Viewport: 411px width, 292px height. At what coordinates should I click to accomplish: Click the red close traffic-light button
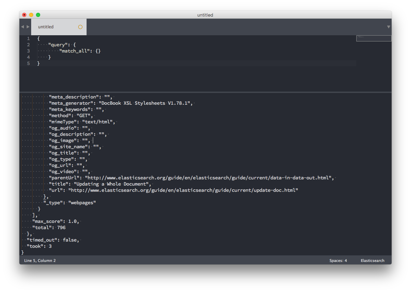24,15
